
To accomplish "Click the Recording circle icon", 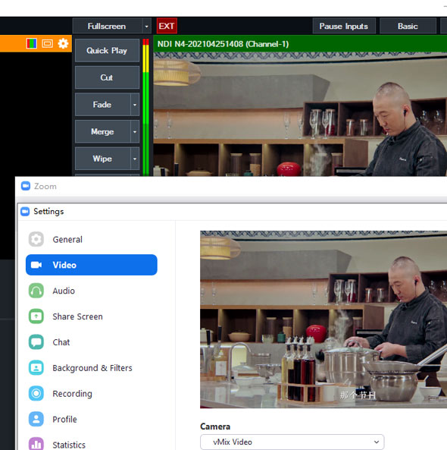I will [x=36, y=393].
